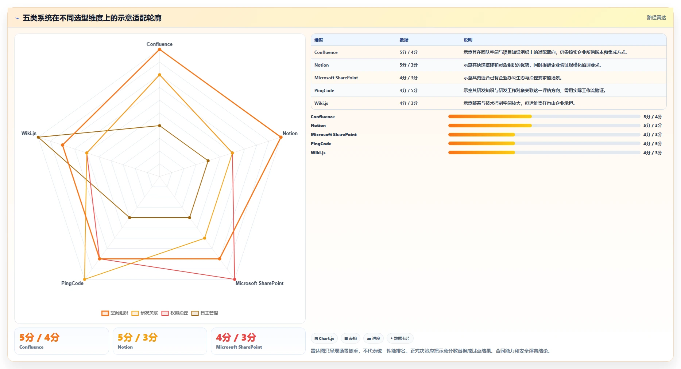Click the 数据卡片 chip

coord(400,338)
